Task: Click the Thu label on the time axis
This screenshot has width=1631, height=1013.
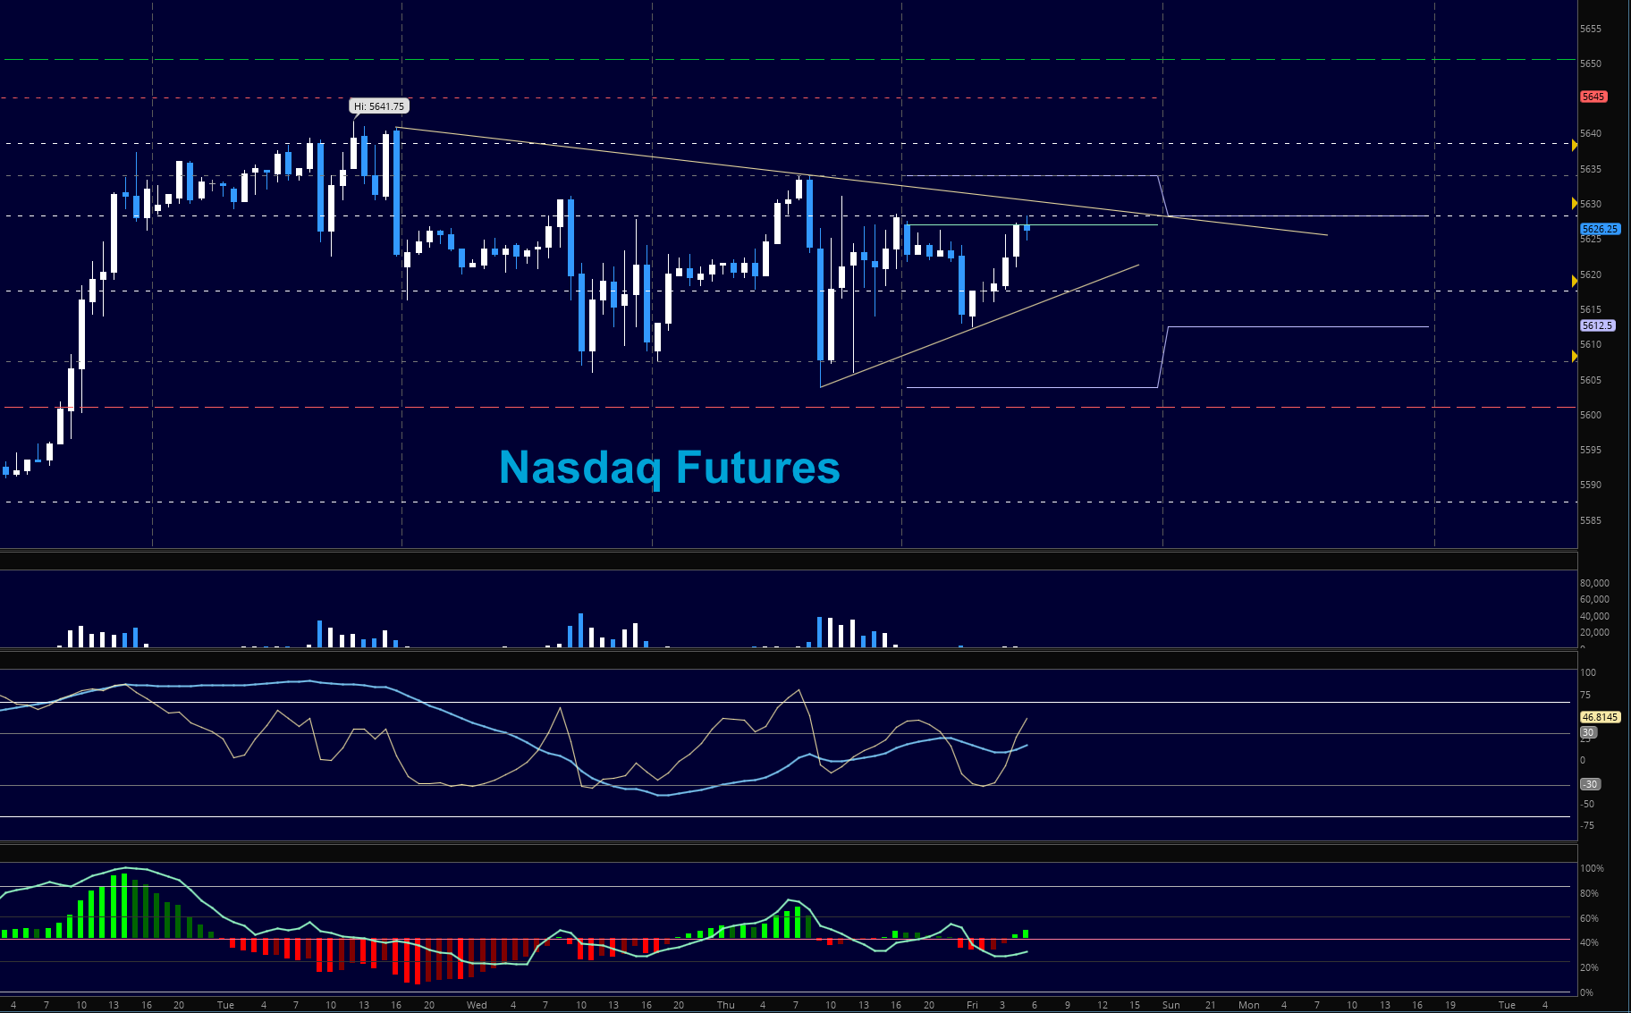Action: 725,1005
